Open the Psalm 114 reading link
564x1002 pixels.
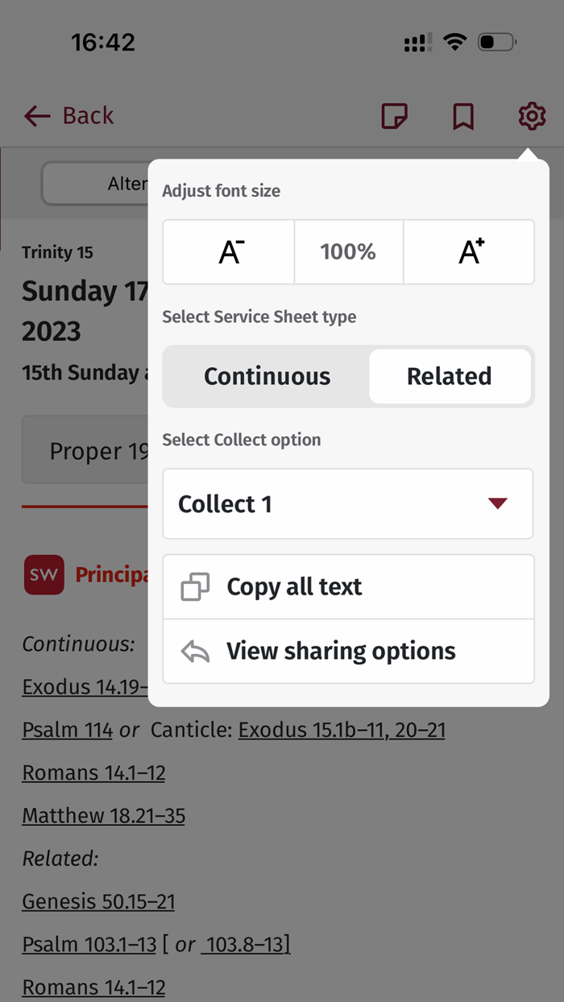(67, 730)
